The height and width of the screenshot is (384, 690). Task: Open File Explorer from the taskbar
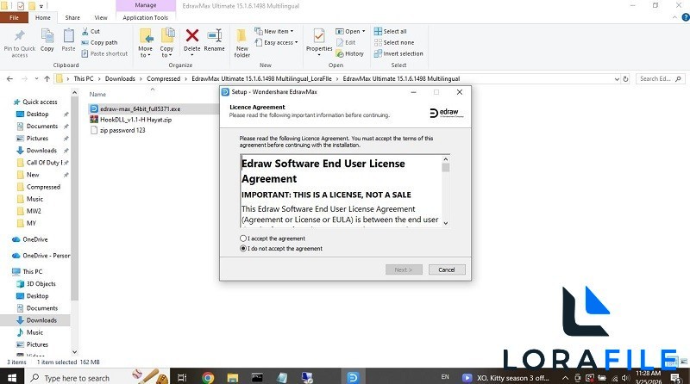coord(232,377)
